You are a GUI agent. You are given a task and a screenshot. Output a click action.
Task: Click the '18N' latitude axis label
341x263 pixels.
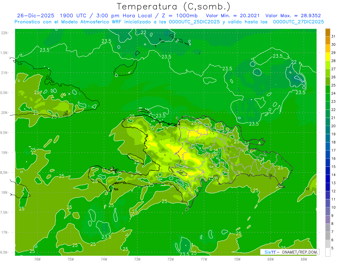click(x=4, y=193)
